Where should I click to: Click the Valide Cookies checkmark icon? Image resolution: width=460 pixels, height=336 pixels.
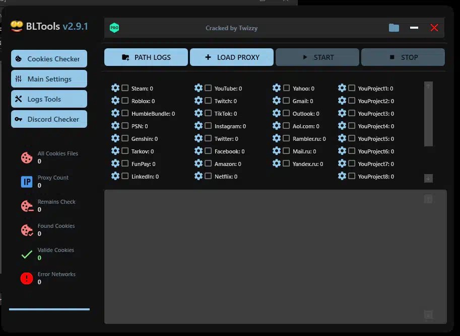click(26, 254)
